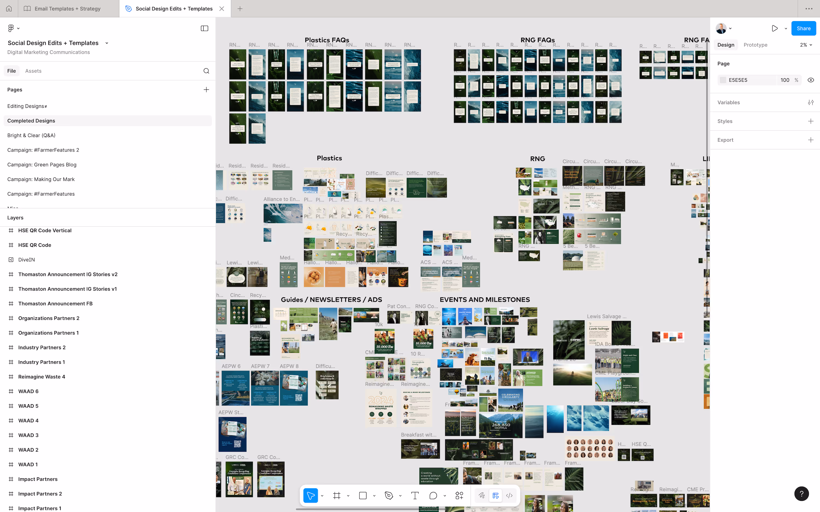Open the Bright & Clear (Q&A) page
820x512 pixels.
click(x=107, y=135)
